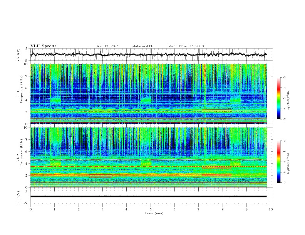Click time axis tick label "3"

(102, 209)
